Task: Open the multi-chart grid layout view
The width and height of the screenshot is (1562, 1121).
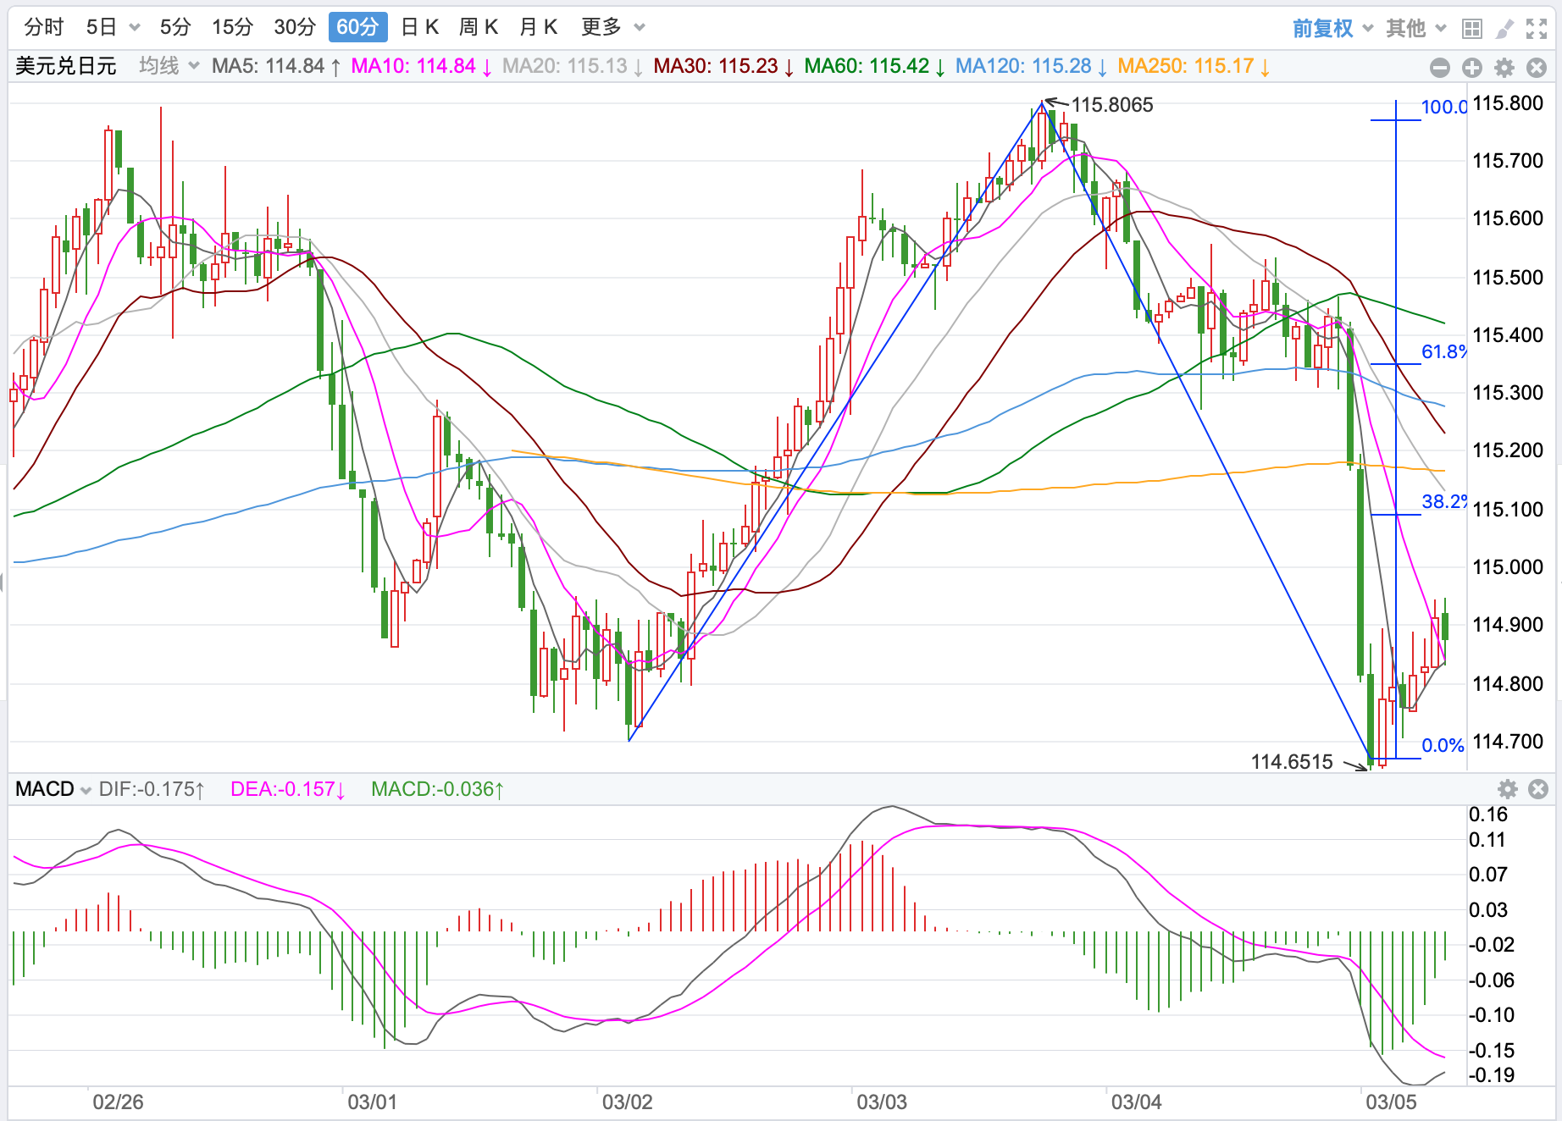Action: click(x=1472, y=29)
